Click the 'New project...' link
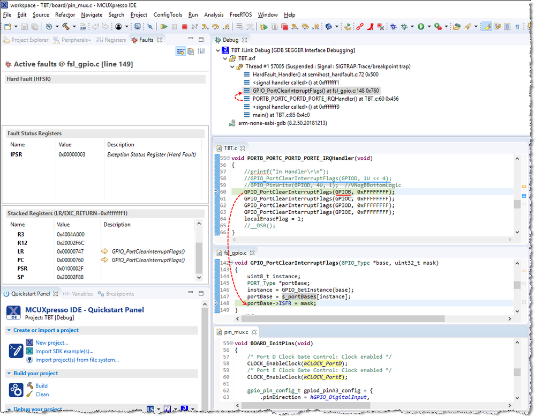The image size is (535, 416). tap(51, 343)
